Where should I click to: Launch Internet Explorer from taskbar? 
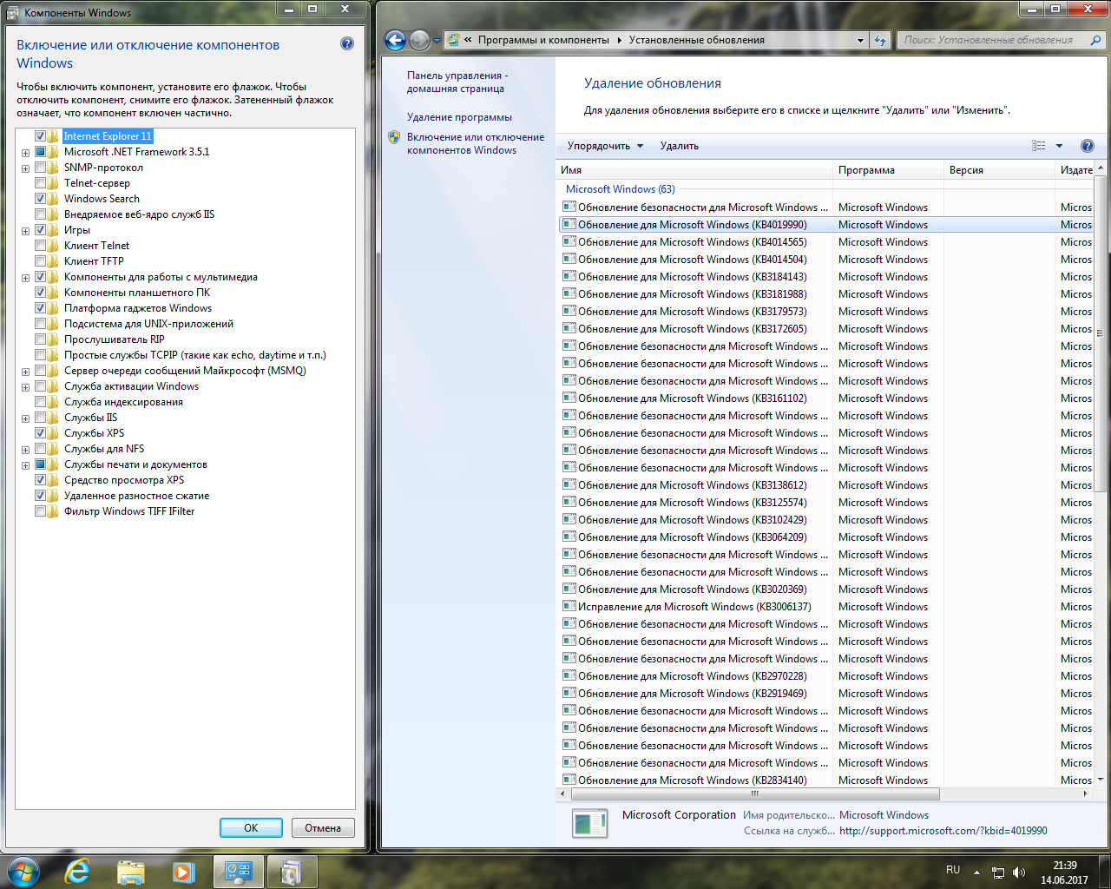click(77, 871)
